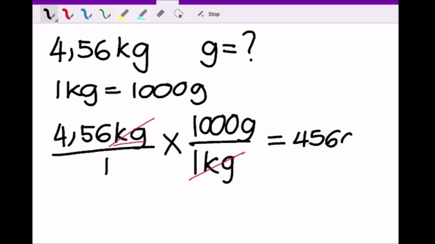Select the blue pen tool
The width and height of the screenshot is (435, 244).
click(x=86, y=14)
